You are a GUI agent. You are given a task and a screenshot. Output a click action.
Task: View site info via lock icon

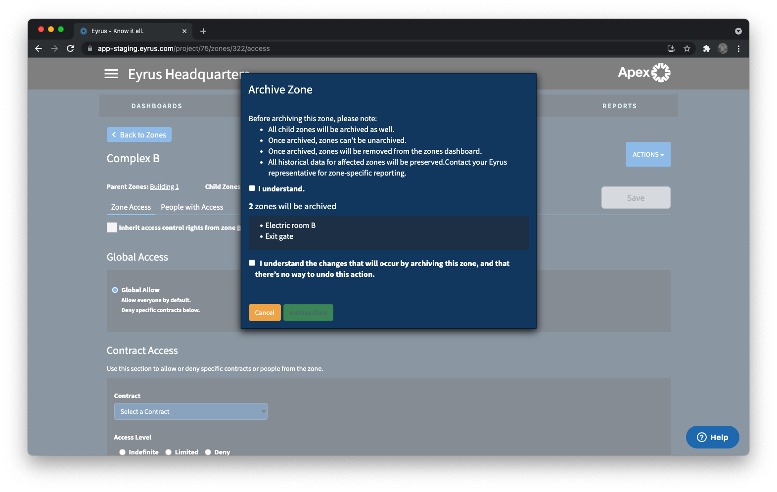pos(90,48)
